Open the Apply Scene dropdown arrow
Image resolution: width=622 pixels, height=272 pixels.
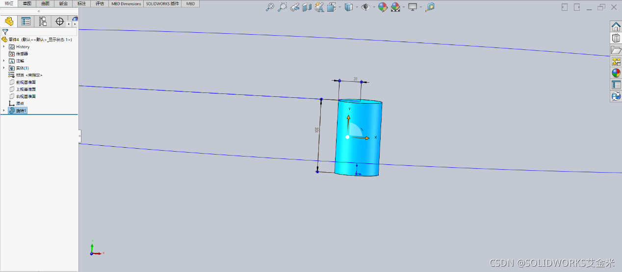click(403, 7)
